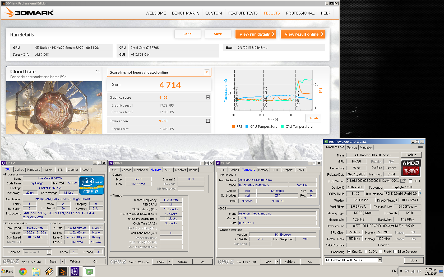Toggle the OpenCL checkbox in GPU-Z
444x277 pixels.
[x=349, y=251]
